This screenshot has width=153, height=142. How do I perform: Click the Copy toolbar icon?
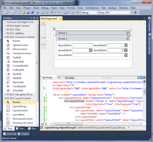(42, 12)
